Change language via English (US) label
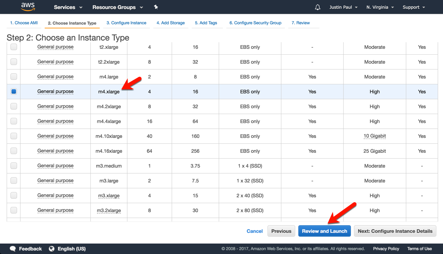This screenshot has height=254, width=443. tap(72, 248)
